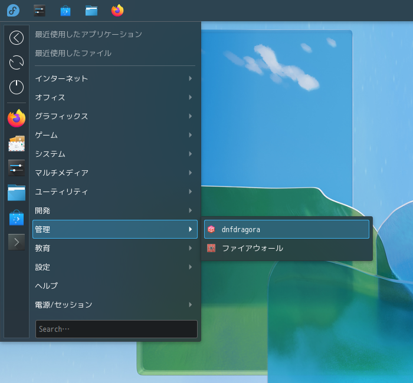
Task: Select 最近使用したファイル
Action: point(73,53)
